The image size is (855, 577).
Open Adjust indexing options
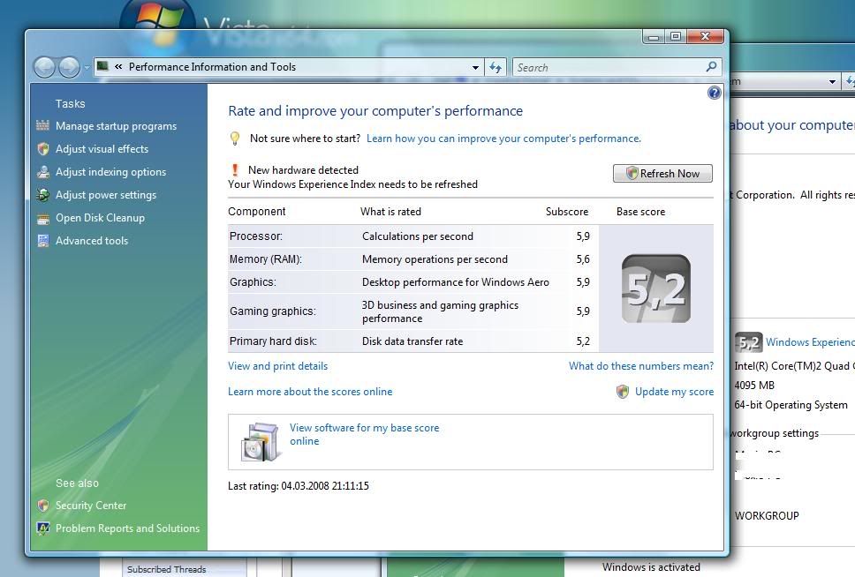pyautogui.click(x=110, y=172)
